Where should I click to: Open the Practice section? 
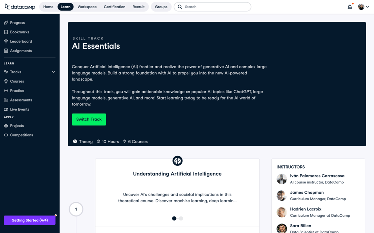tap(17, 91)
